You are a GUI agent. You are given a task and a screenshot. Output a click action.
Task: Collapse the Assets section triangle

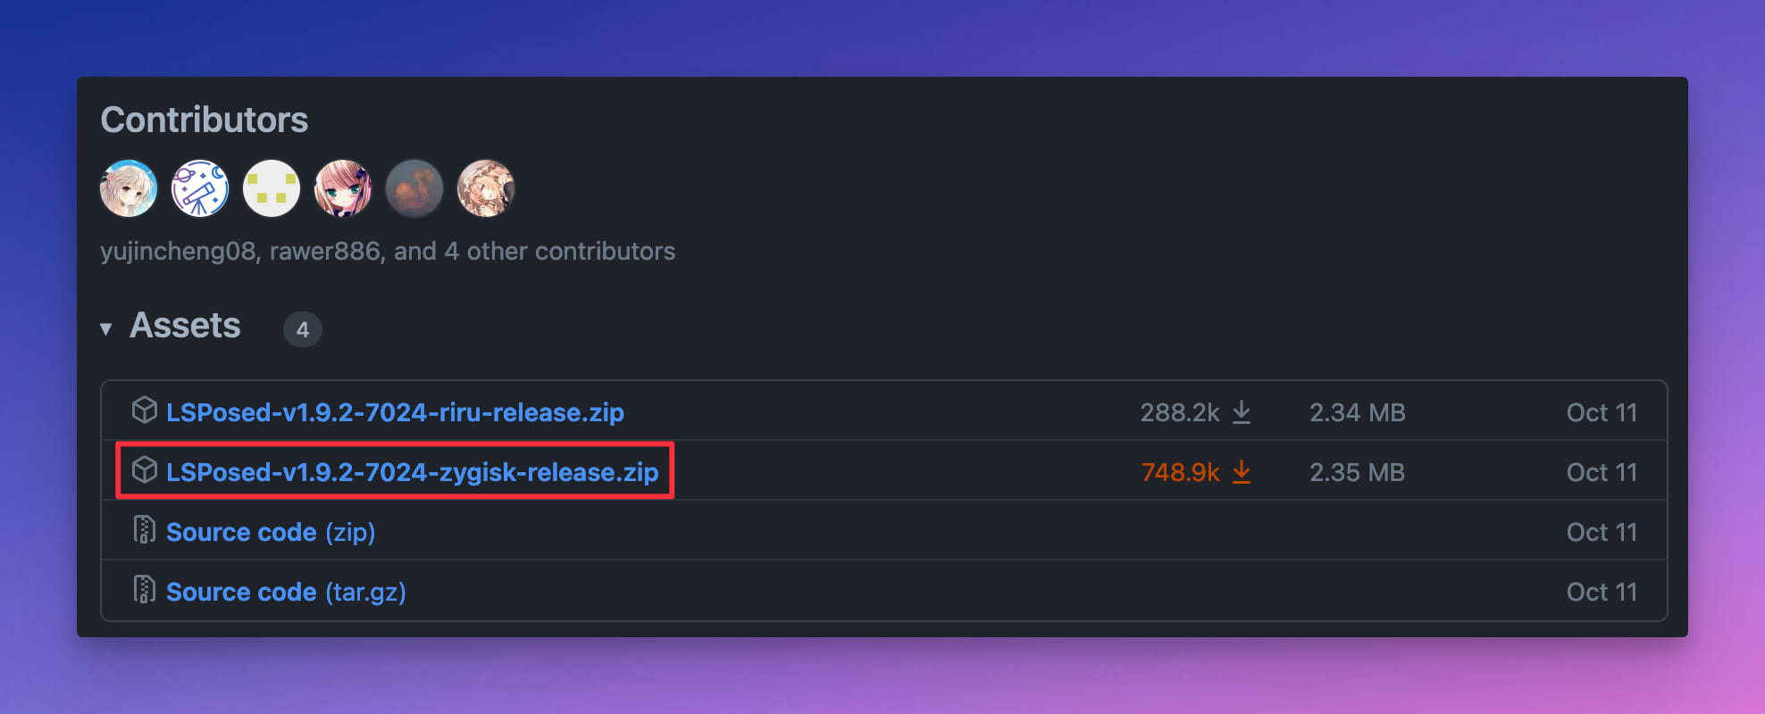pos(106,328)
